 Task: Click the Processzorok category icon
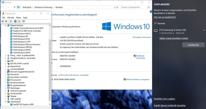pyautogui.click(x=8, y=80)
